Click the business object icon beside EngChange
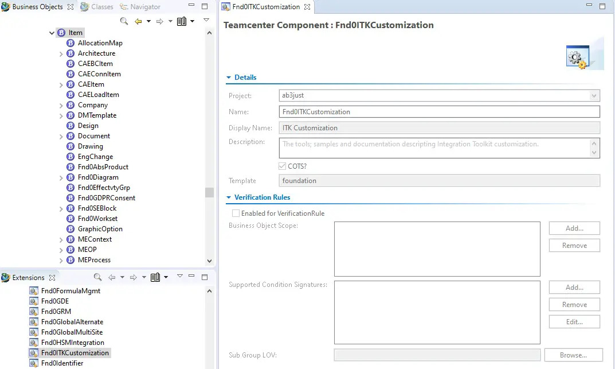The height and width of the screenshot is (369, 615). click(x=70, y=157)
